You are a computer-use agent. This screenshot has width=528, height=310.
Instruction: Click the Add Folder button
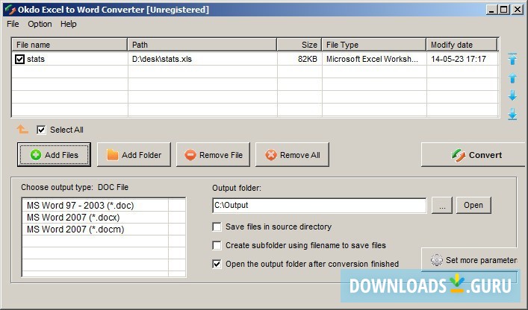point(134,155)
